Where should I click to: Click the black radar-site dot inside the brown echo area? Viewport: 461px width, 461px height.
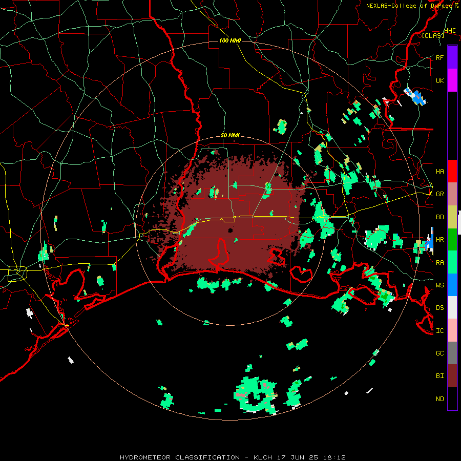click(230, 230)
